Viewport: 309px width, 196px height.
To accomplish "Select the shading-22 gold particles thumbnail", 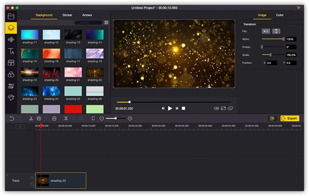I will click(94, 72).
